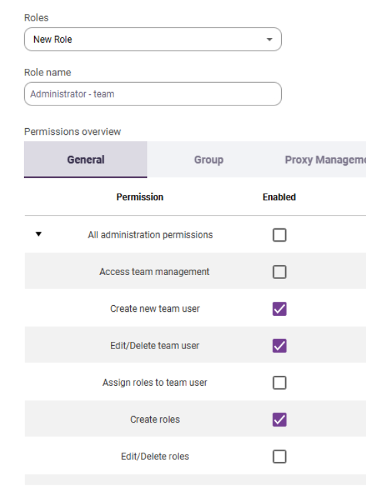The width and height of the screenshot is (366, 492).
Task: Click the Enabled column header
Action: point(279,197)
